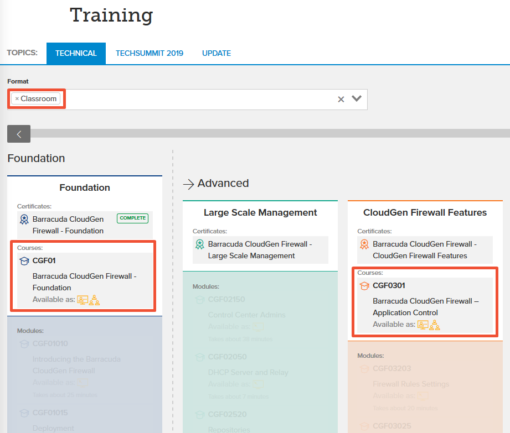Click CGF02050 module cap icon
Image resolution: width=510 pixels, height=433 pixels.
[x=200, y=357]
